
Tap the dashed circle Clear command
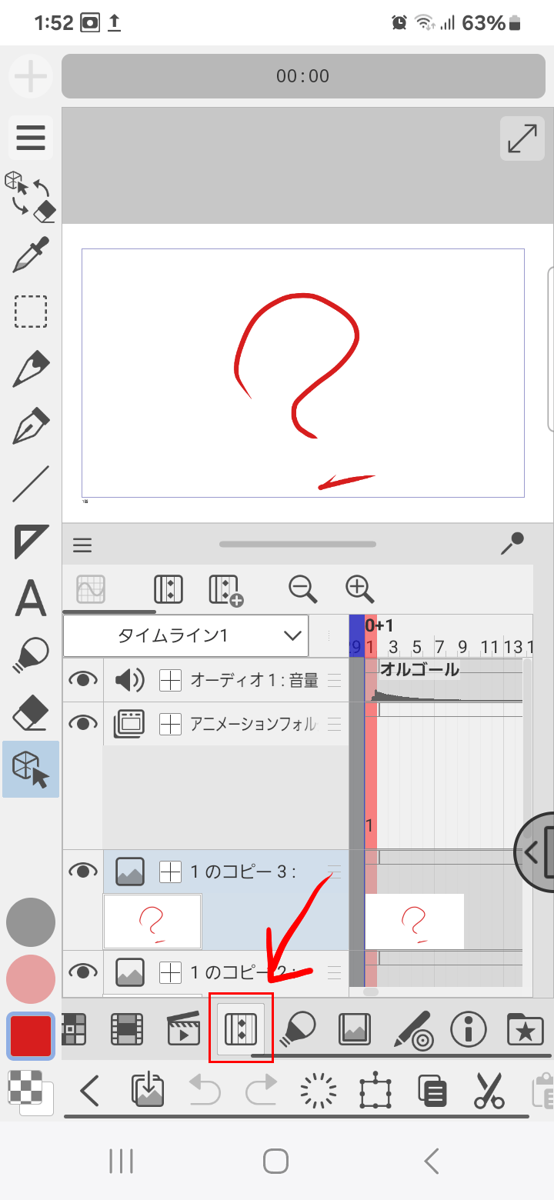click(318, 1090)
